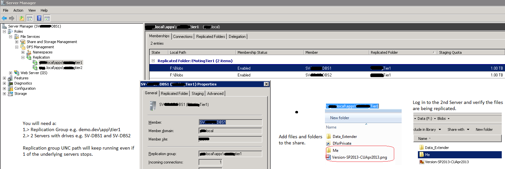Collapse the Roles tree node
505x169 pixels.
point(4,31)
